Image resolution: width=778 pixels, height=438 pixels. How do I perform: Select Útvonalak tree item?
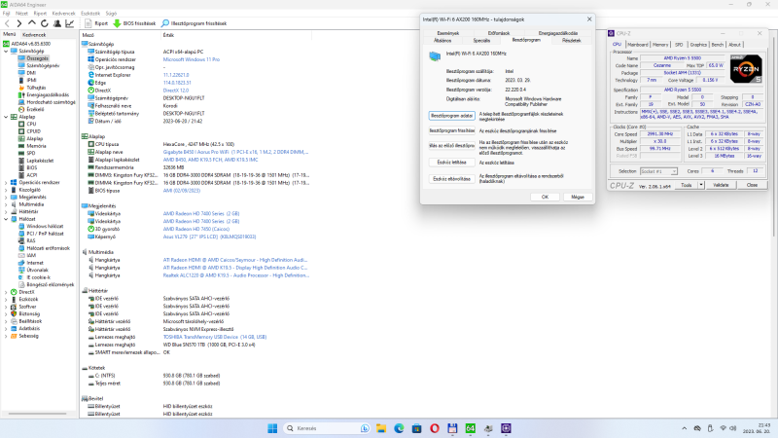click(x=37, y=271)
